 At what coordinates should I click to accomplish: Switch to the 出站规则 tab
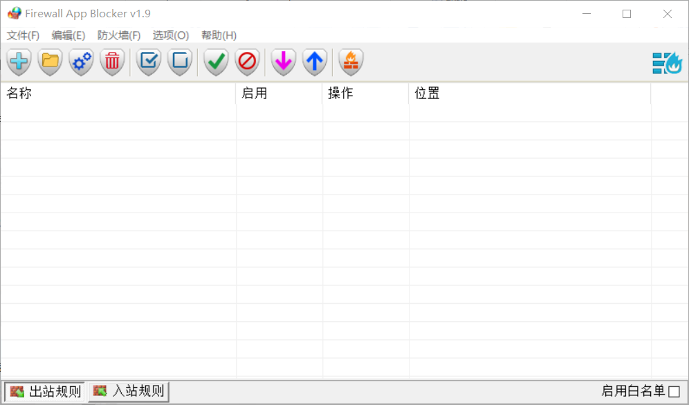(46, 392)
